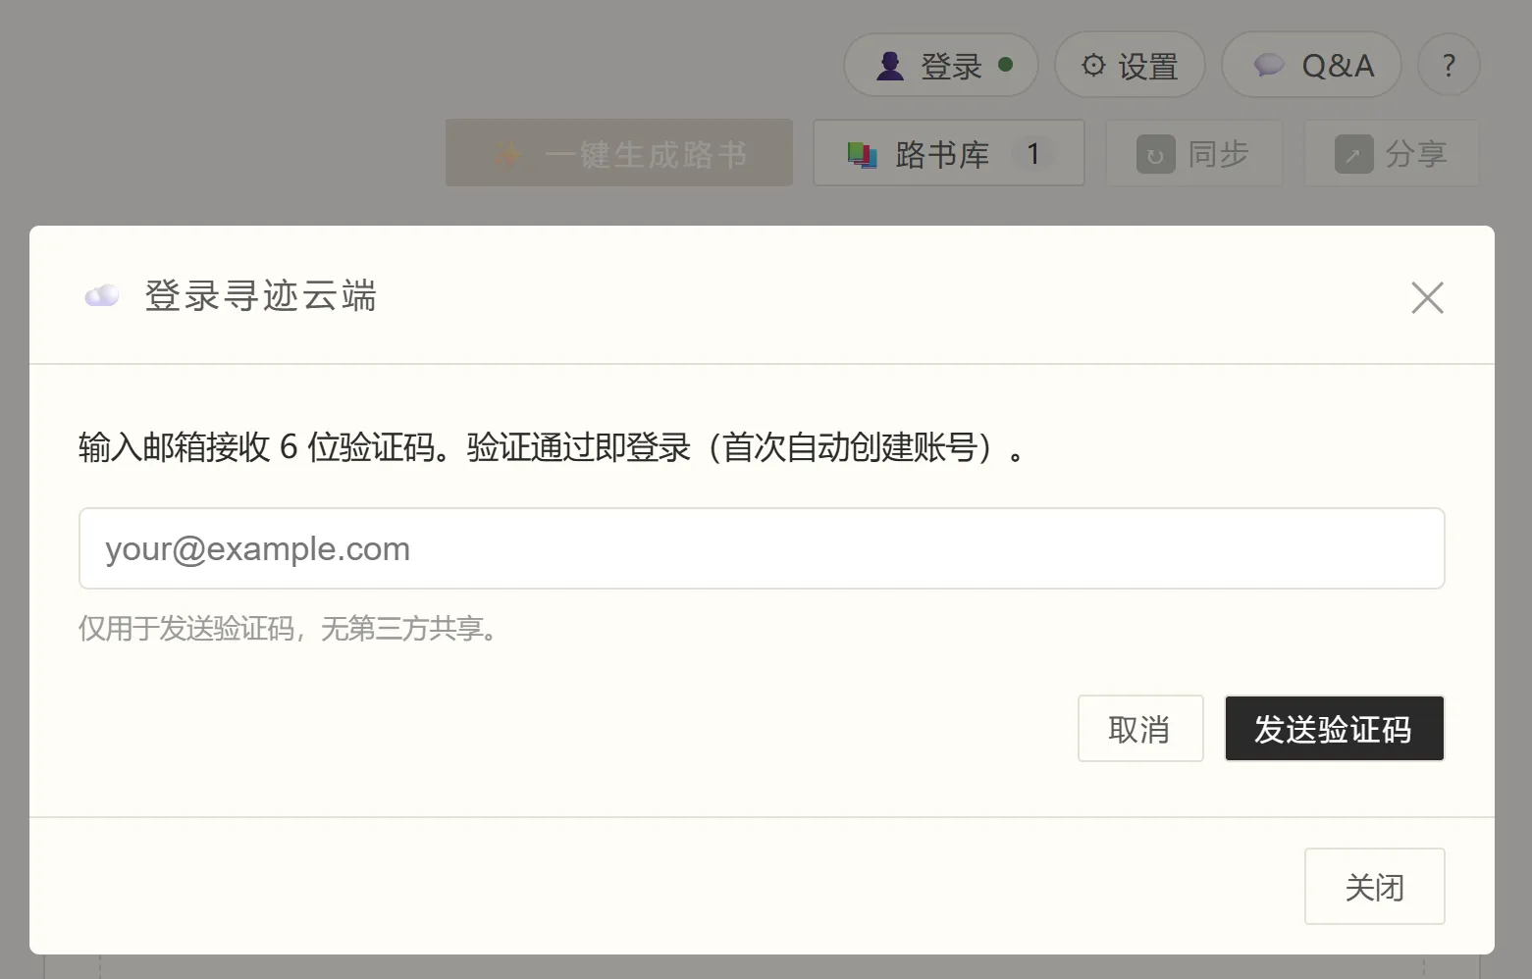
Task: Click the gear icon in 设置 button
Action: (1093, 65)
